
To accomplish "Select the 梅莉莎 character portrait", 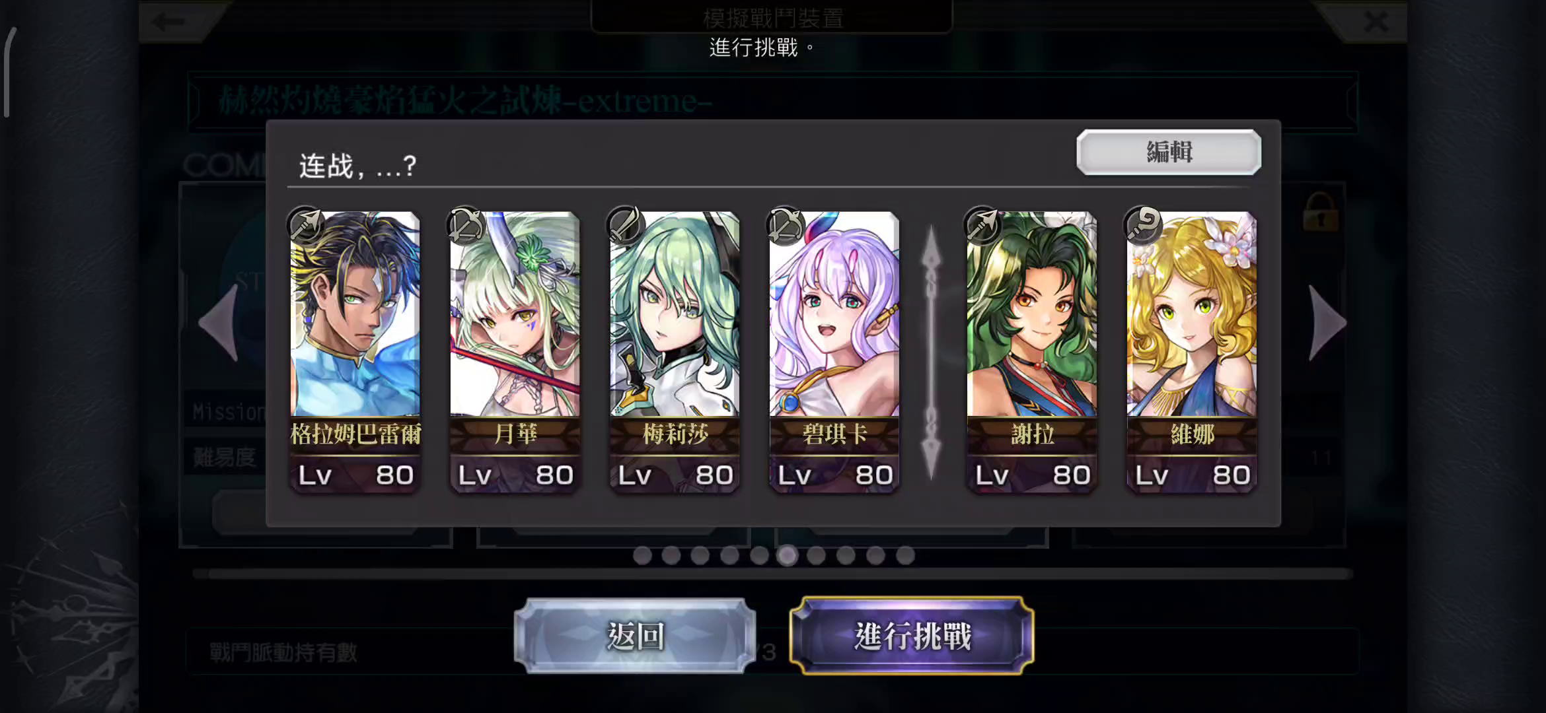I will pos(675,314).
